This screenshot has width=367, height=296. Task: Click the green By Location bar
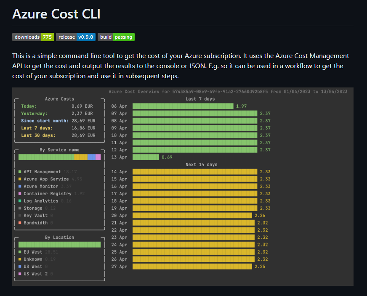59,245
